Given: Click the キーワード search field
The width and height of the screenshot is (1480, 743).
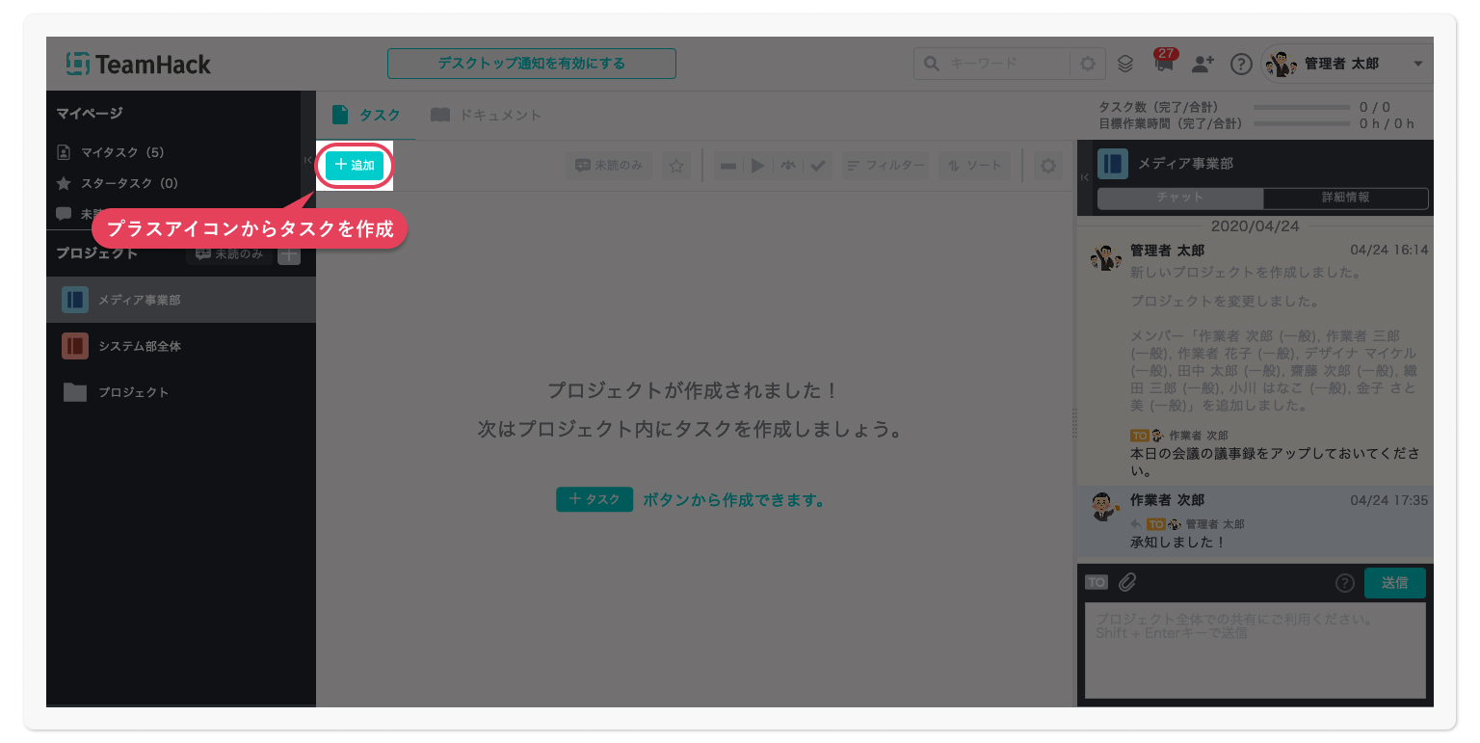Looking at the screenshot, I should click(992, 64).
